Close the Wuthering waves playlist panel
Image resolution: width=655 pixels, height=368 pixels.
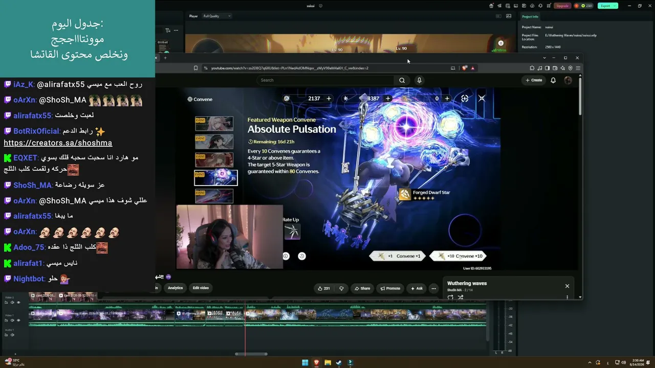(567, 286)
